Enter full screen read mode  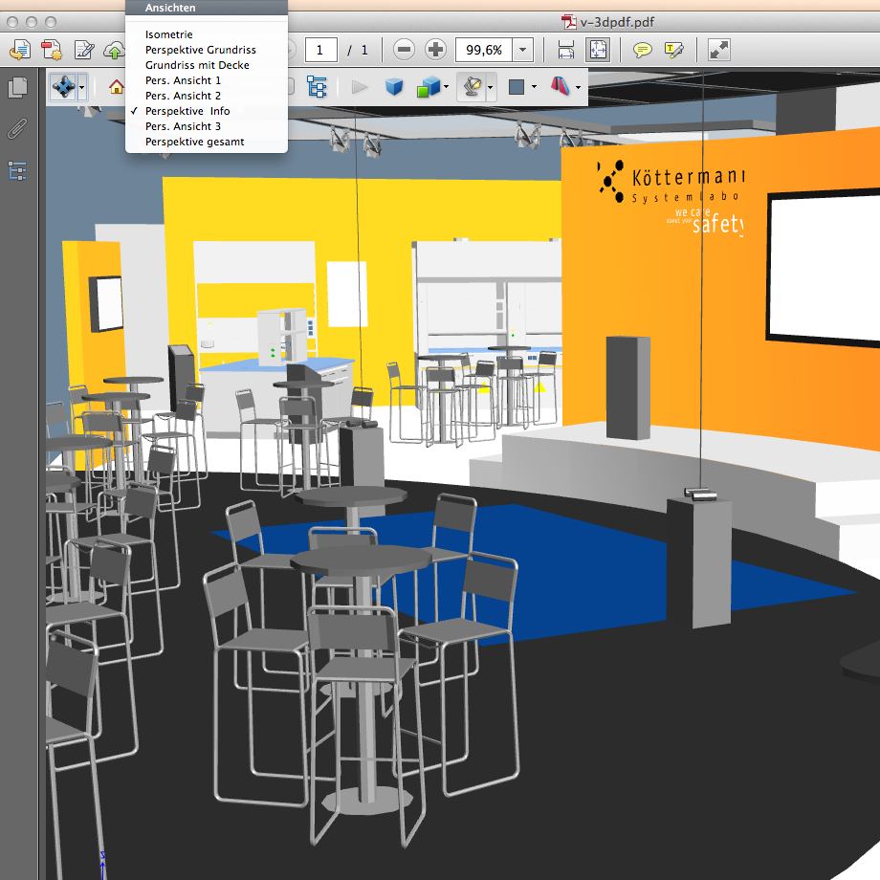(x=718, y=49)
